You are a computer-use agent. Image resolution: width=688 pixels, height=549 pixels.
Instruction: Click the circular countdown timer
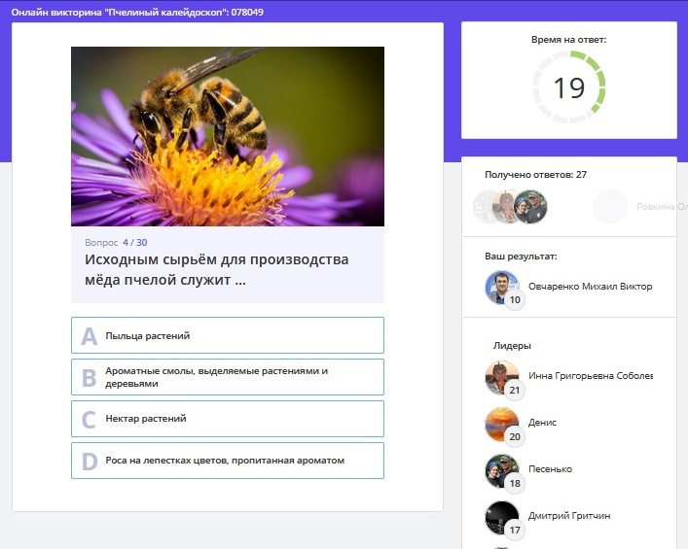pyautogui.click(x=568, y=88)
